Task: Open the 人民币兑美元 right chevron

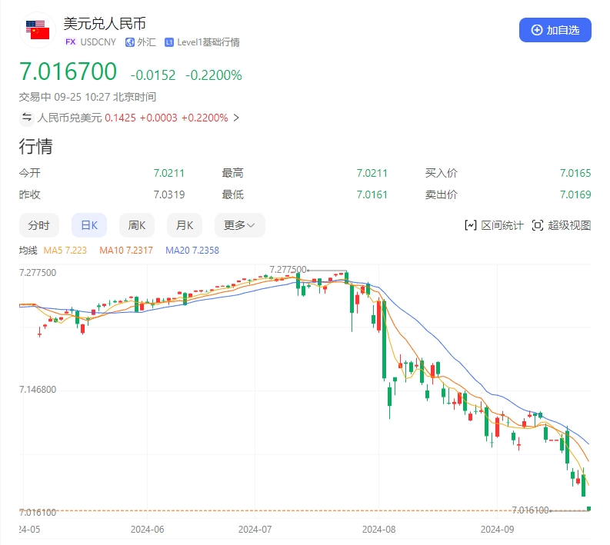Action: [x=236, y=118]
